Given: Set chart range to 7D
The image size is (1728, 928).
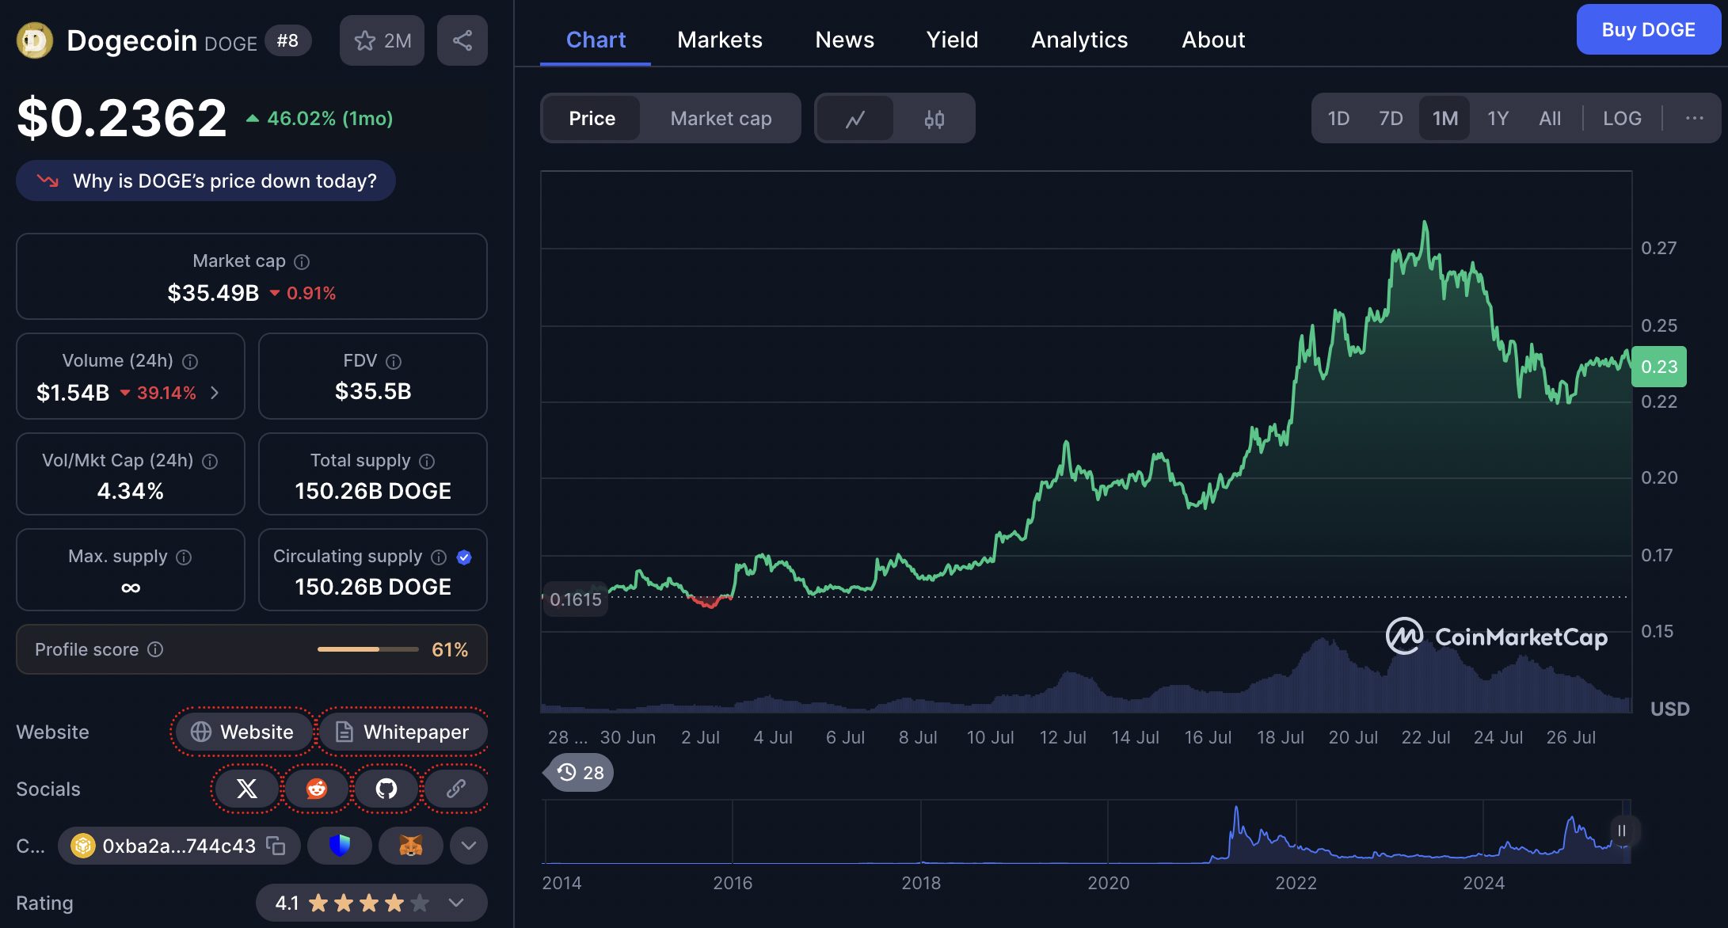Looking at the screenshot, I should [x=1391, y=119].
